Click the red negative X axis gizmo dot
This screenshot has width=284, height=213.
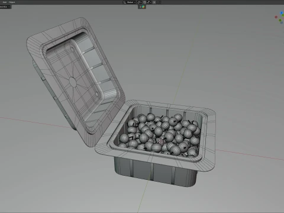[x=276, y=17]
